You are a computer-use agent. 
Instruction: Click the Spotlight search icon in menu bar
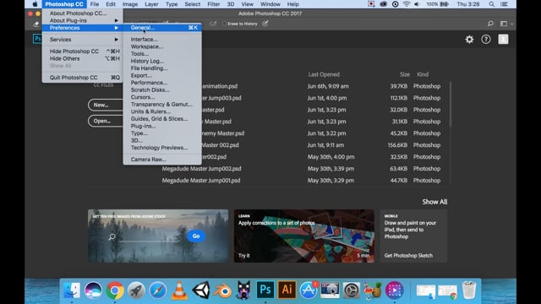click(x=491, y=4)
